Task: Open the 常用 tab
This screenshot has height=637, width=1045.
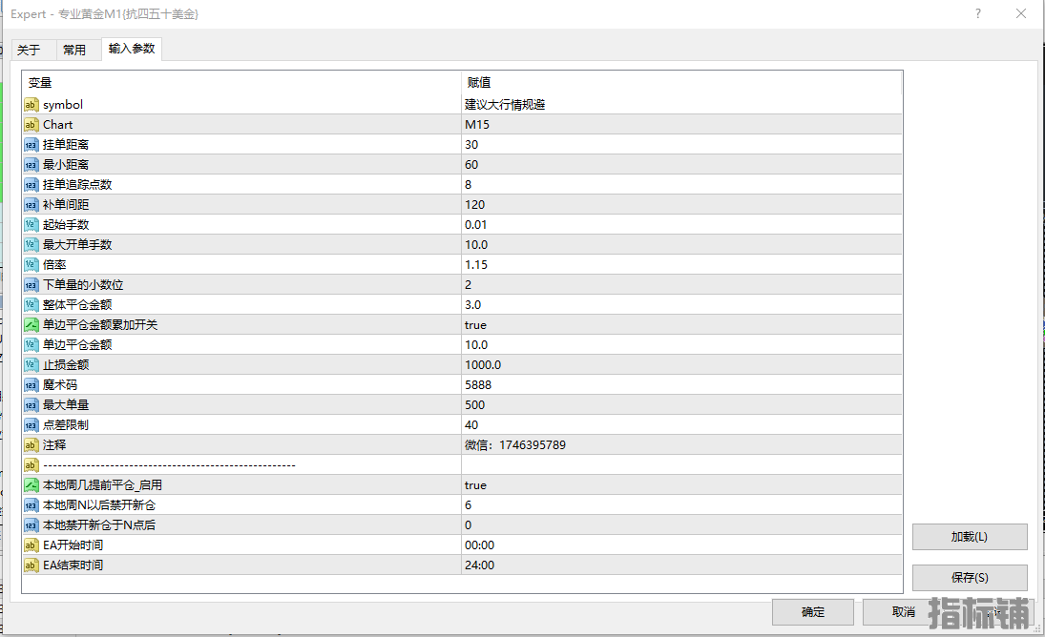Action: pos(74,50)
